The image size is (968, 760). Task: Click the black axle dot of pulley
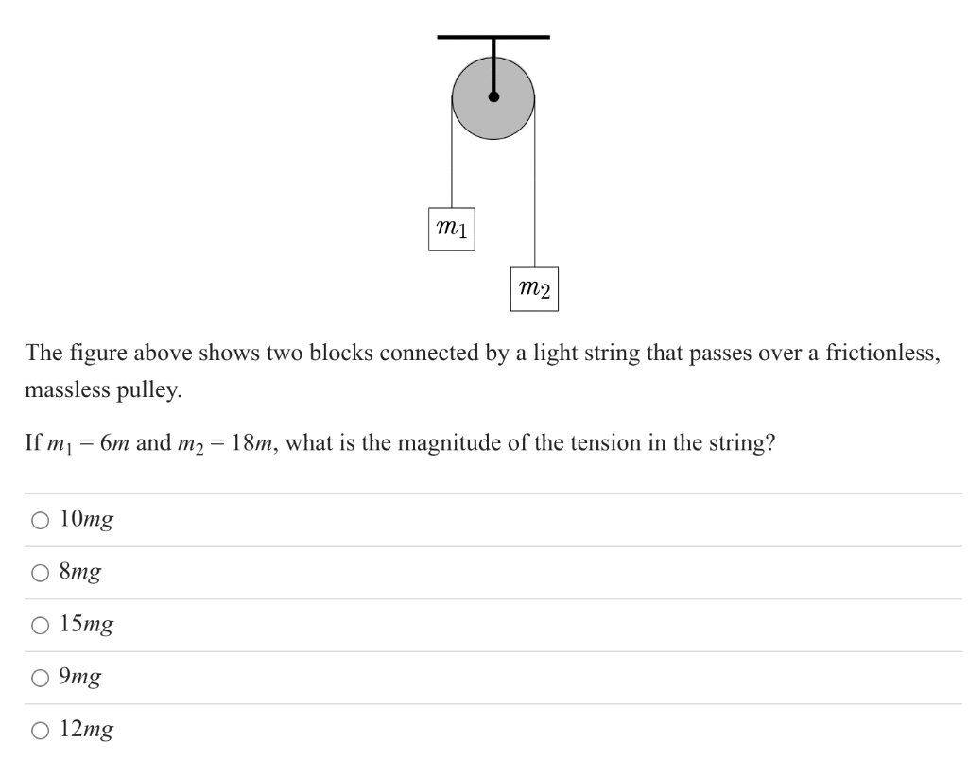pyautogui.click(x=493, y=97)
